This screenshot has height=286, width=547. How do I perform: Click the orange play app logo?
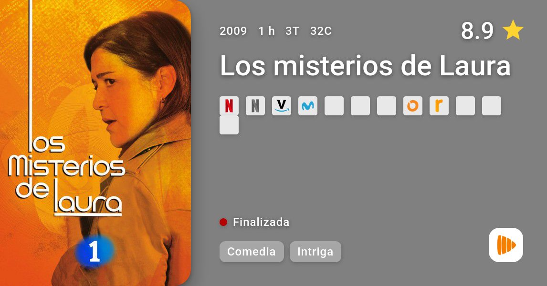point(506,245)
